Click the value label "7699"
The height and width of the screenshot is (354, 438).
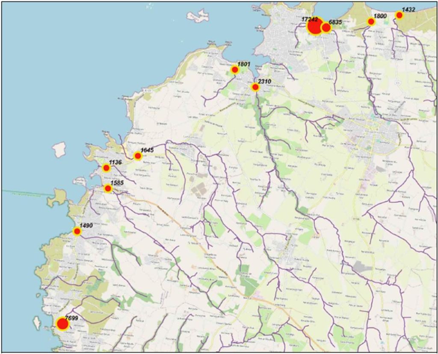pyautogui.click(x=71, y=318)
